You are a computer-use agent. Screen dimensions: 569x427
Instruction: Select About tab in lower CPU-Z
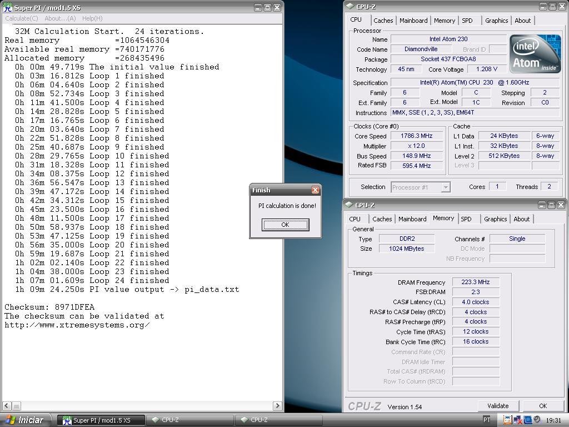point(521,219)
